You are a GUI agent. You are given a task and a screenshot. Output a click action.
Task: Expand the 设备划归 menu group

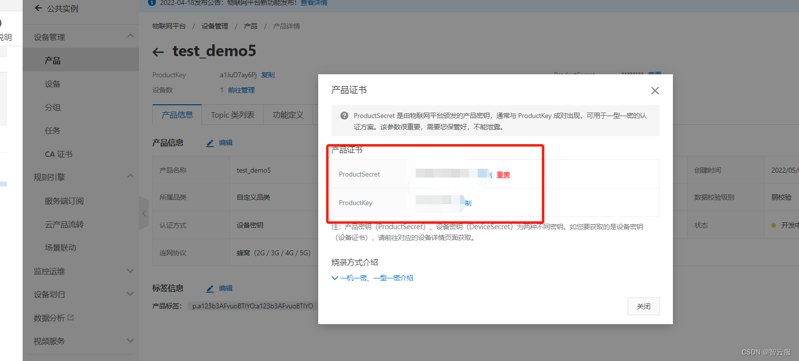point(130,294)
